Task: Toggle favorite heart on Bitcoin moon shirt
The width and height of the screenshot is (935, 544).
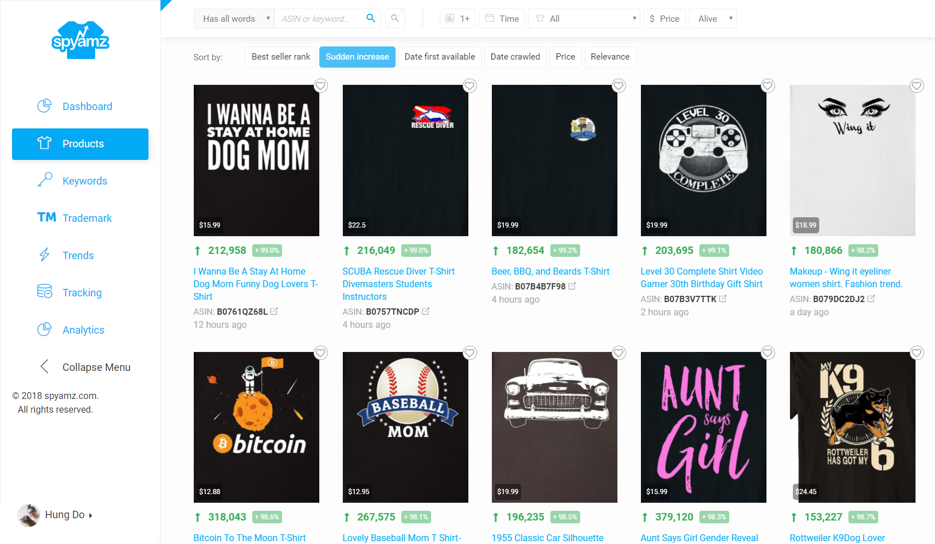Action: coord(320,353)
